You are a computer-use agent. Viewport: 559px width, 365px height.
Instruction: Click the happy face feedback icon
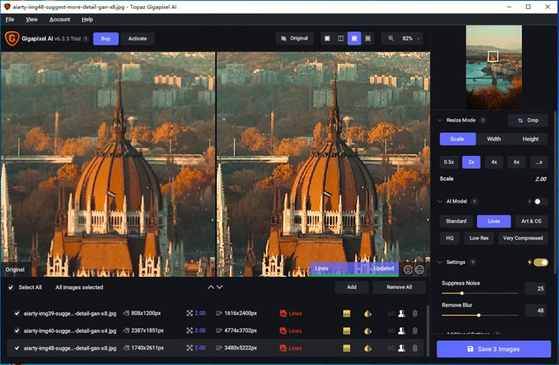408,270
